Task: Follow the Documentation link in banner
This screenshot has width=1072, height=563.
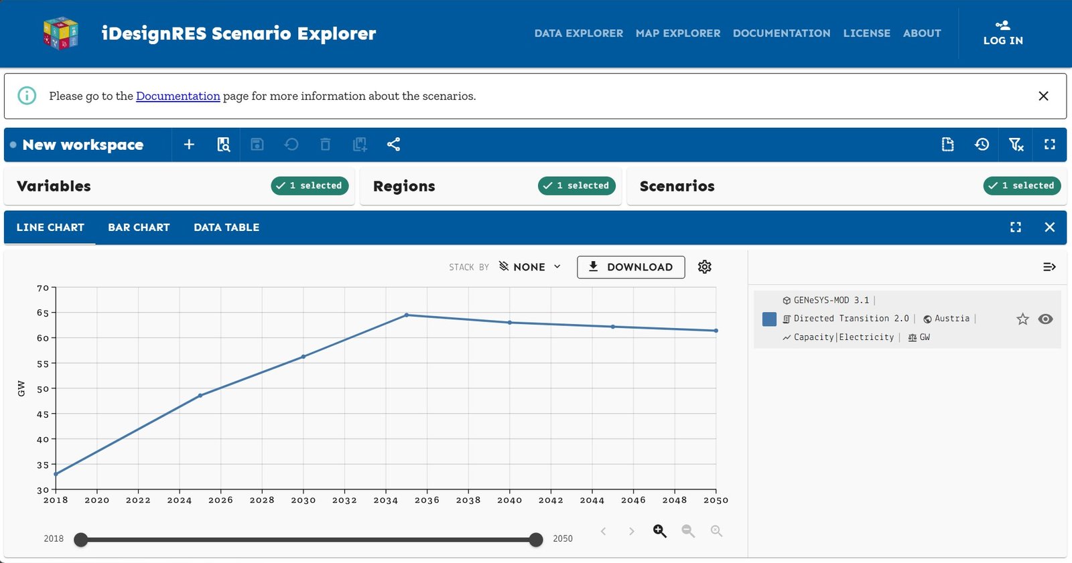Action: (x=178, y=96)
